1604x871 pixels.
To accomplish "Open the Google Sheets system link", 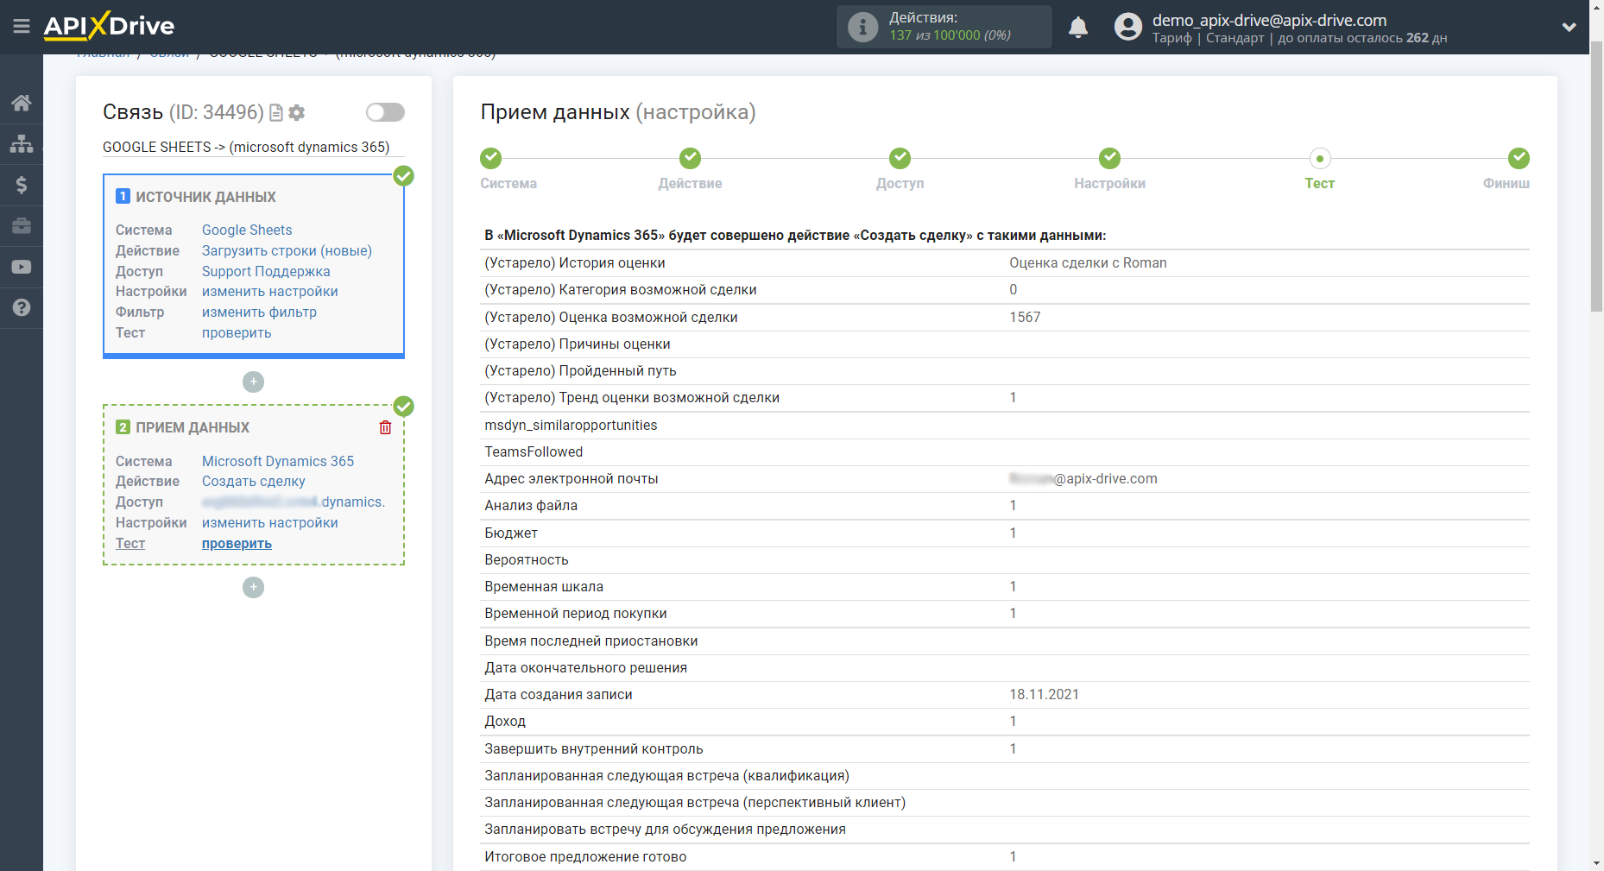I will pos(247,230).
